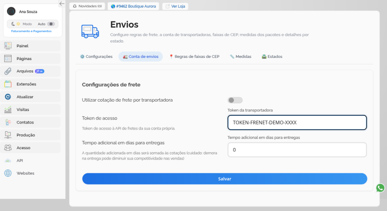Click the Configurações de frete heading
Screen dimensions: 387x211
(x=111, y=84)
